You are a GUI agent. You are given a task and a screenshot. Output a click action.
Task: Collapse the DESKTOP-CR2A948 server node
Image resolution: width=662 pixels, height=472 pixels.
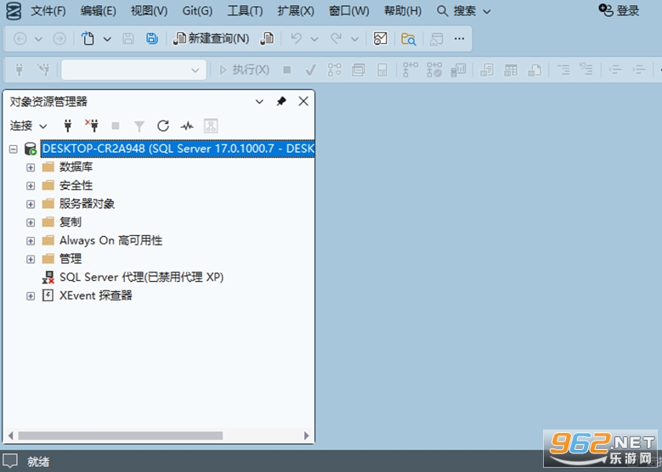[14, 149]
